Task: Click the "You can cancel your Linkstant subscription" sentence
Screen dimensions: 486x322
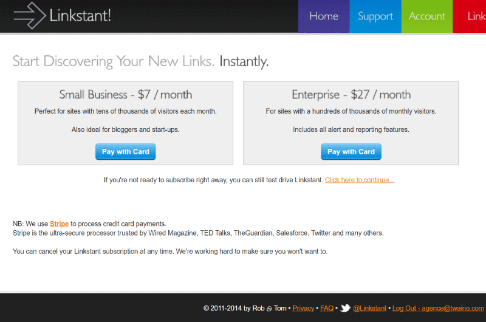Action: (x=170, y=252)
